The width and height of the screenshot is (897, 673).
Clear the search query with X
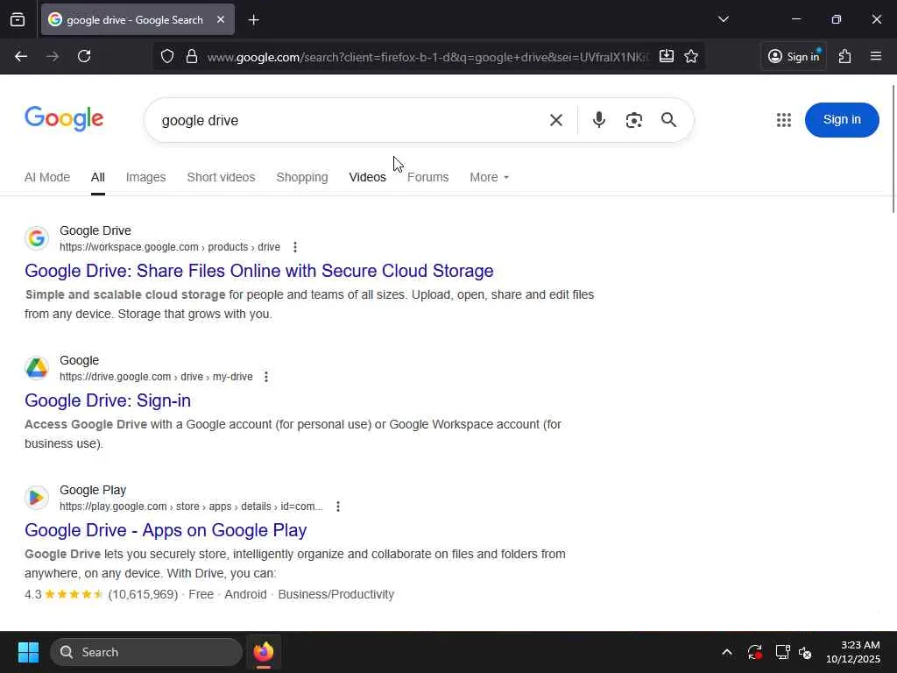pos(556,120)
